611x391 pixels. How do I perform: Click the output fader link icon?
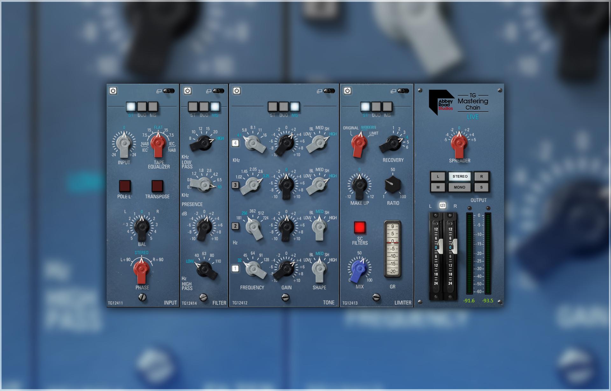442,205
